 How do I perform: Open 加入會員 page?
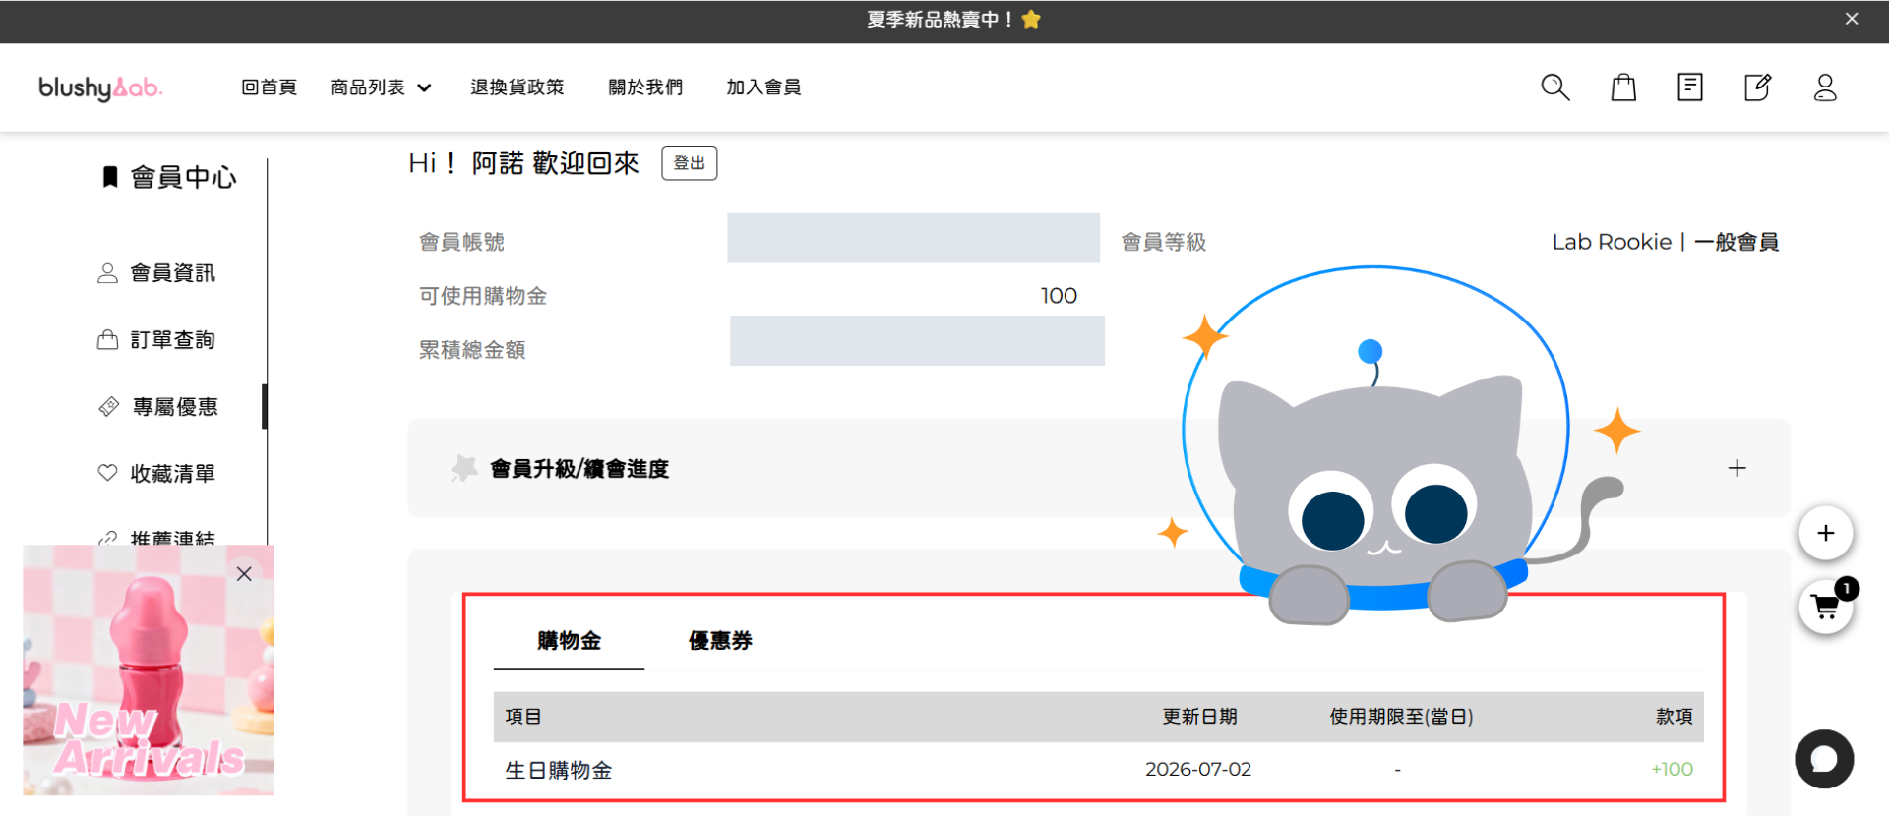click(763, 87)
